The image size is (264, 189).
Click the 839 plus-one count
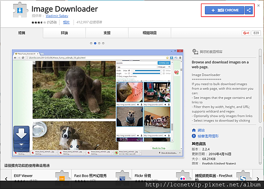click(x=256, y=33)
